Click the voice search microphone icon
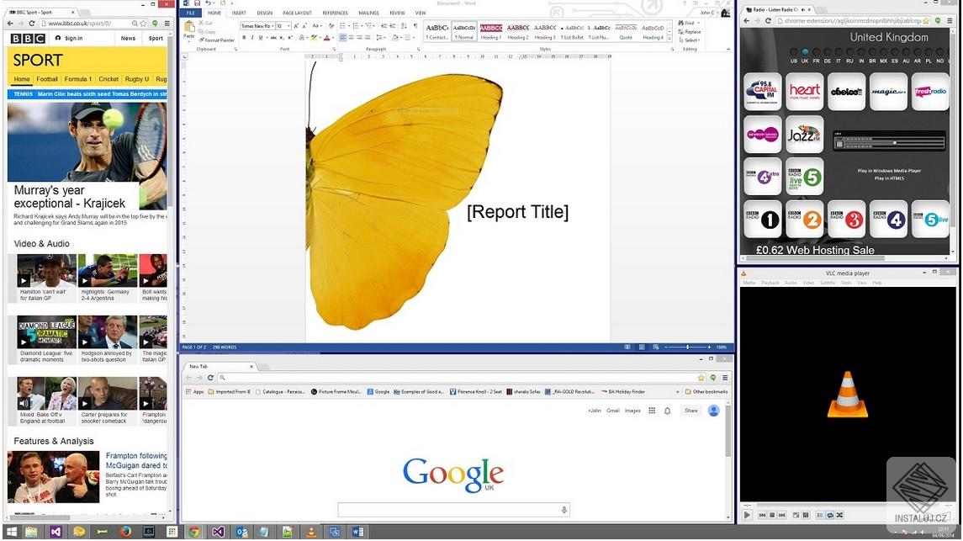This screenshot has width=963, height=541. [564, 510]
